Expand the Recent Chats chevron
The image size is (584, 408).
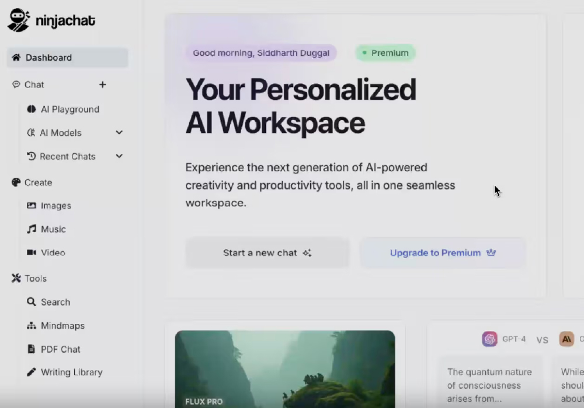pyautogui.click(x=119, y=156)
